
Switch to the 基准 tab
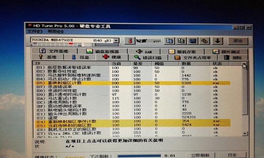click(47, 57)
